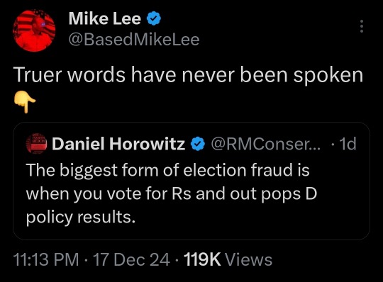Click 'The biggest form of election fraud' line
Image resolution: width=383 pixels, height=282 pixels.
pos(168,170)
